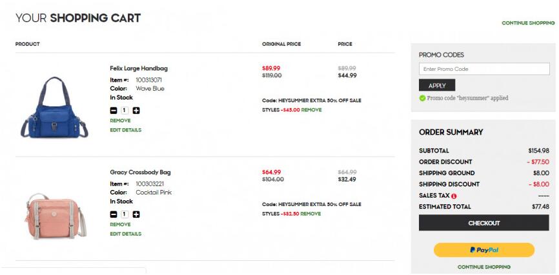Remove the Felix Large Handbag from cart

click(x=120, y=120)
